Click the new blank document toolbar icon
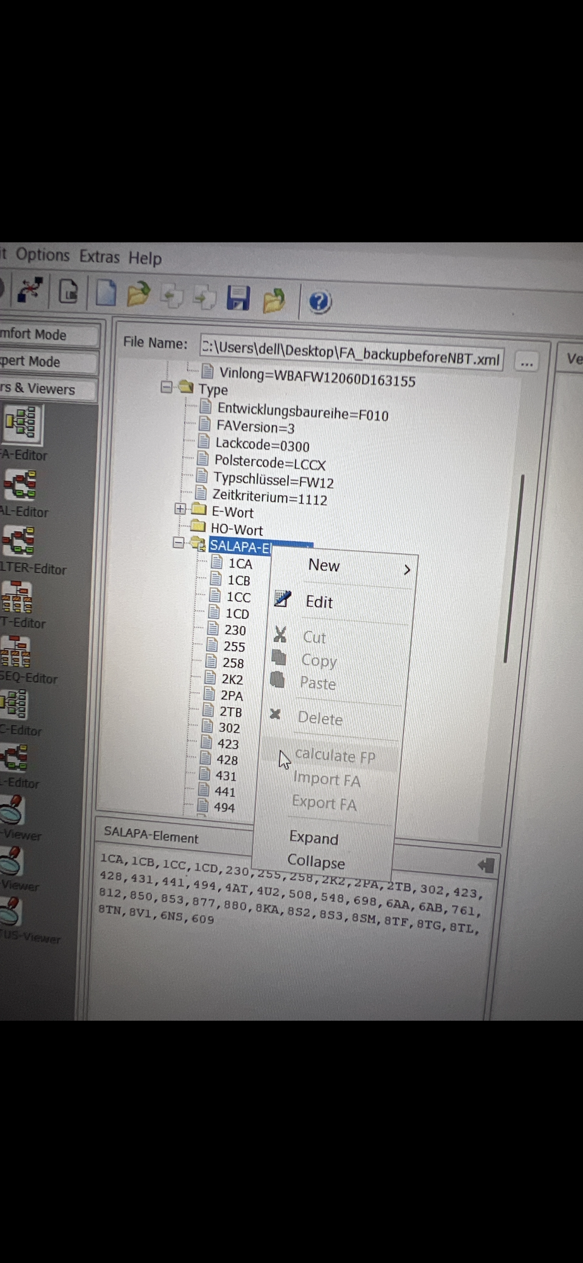 pos(105,293)
